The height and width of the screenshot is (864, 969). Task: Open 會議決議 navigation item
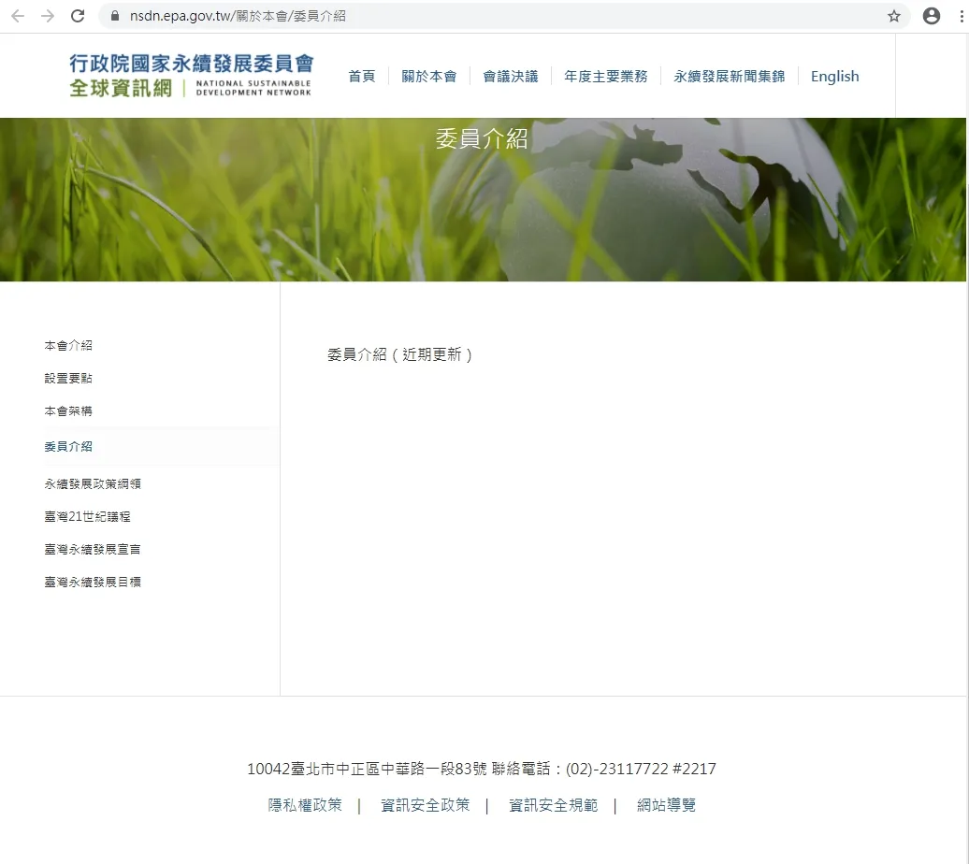pos(511,76)
